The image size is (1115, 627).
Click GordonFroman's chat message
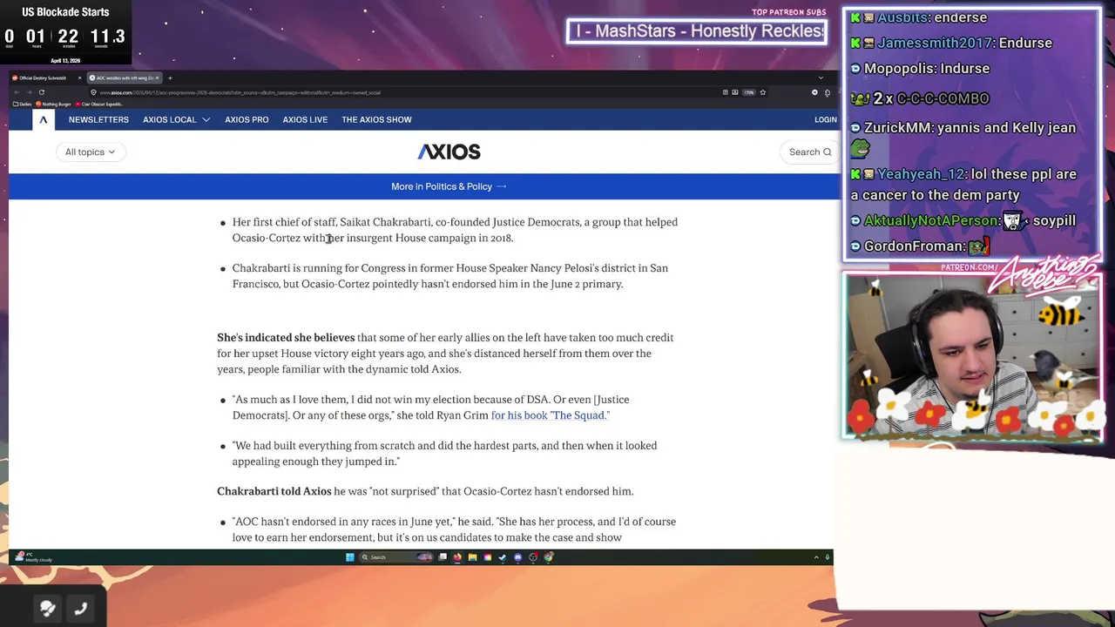(919, 246)
